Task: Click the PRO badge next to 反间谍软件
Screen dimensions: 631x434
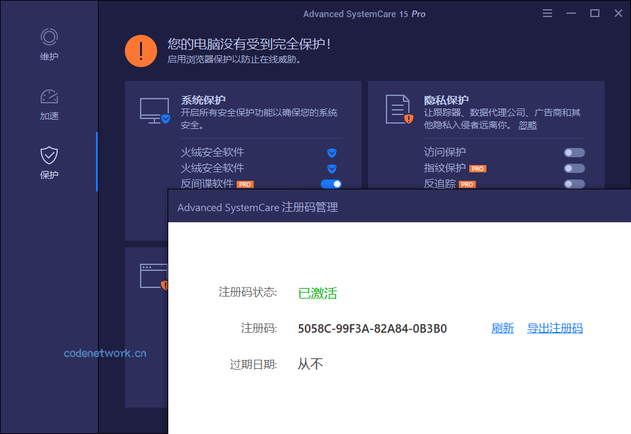Action: pos(245,184)
